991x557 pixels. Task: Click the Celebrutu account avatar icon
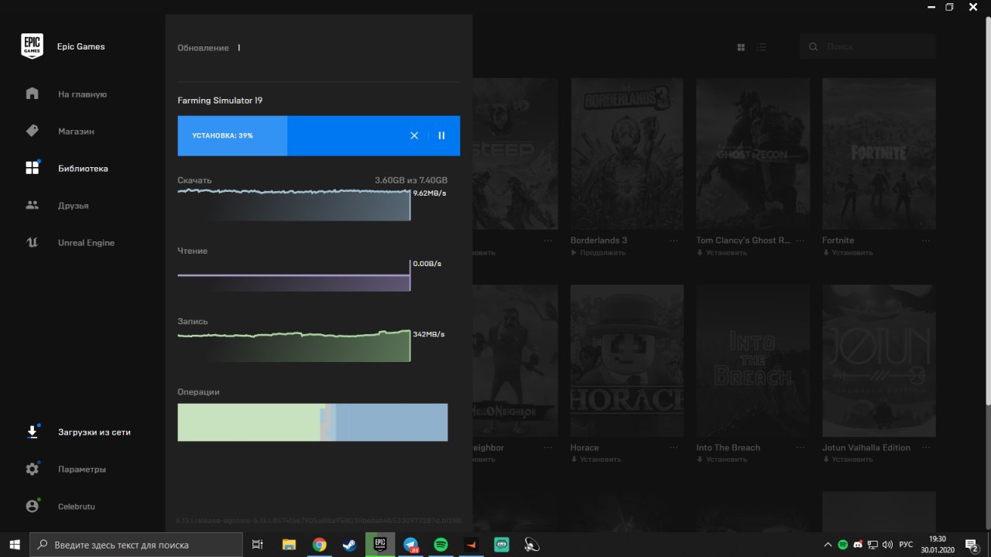coord(33,506)
